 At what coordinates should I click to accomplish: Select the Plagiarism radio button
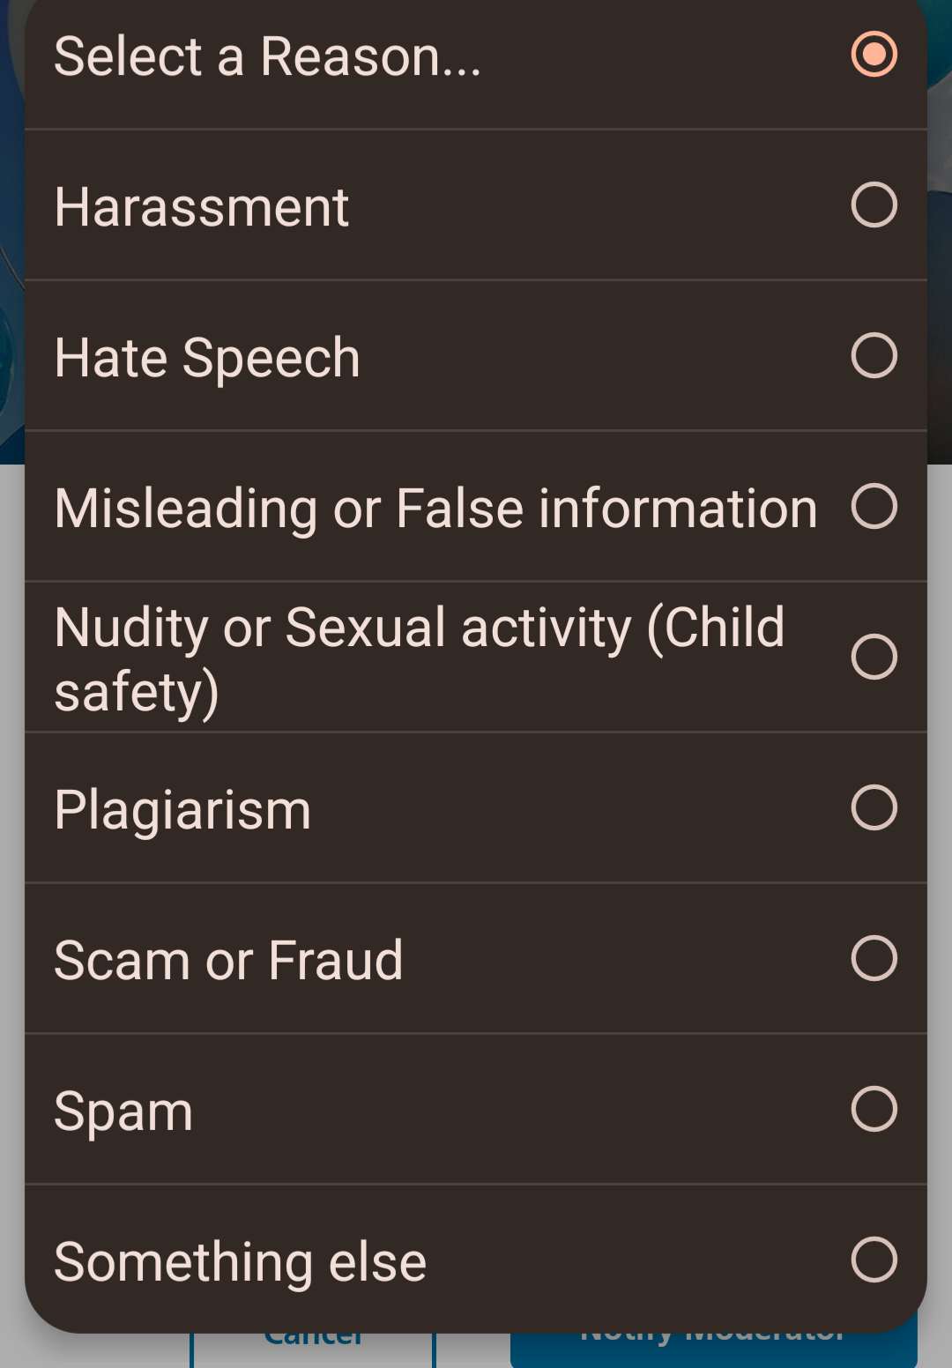click(x=874, y=808)
